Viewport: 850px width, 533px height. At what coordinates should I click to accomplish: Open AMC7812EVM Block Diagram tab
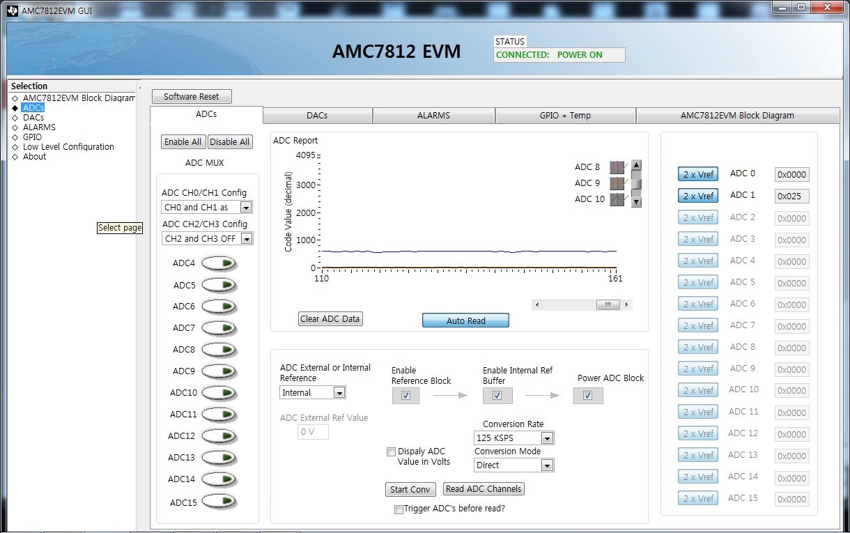coord(737,116)
